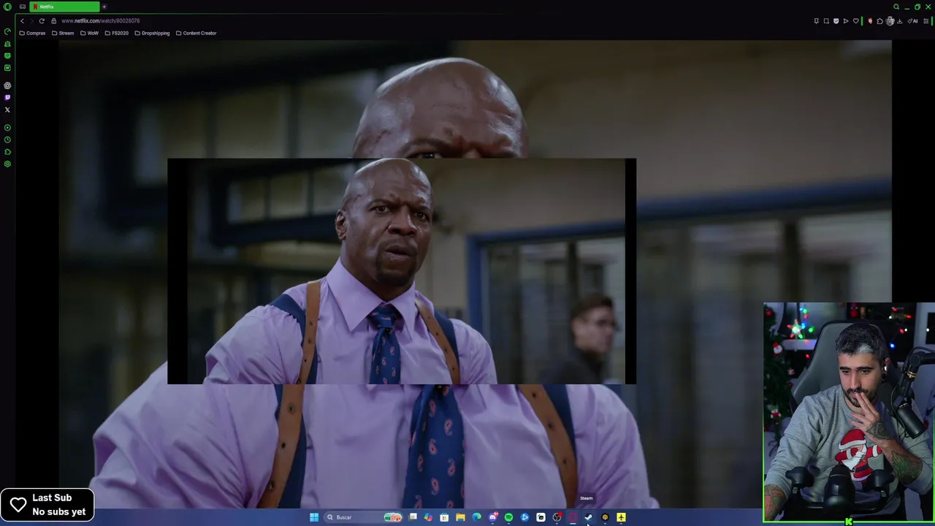The image size is (935, 526).
Task: Open the WoW bookmarks folder
Action: point(89,33)
